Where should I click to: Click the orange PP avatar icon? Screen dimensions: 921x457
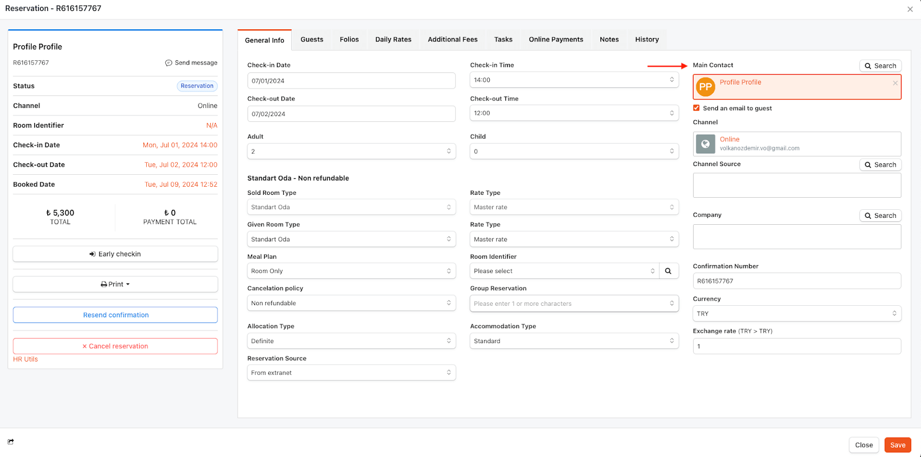click(705, 87)
